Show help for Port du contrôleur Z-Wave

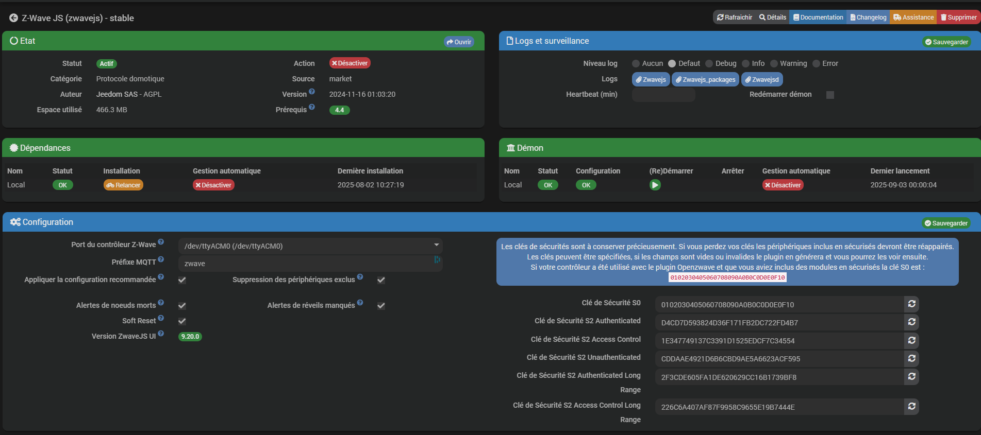(x=161, y=242)
